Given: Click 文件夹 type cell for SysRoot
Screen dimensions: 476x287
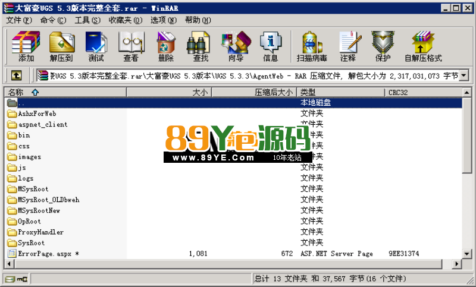Looking at the screenshot, I should pos(312,243).
